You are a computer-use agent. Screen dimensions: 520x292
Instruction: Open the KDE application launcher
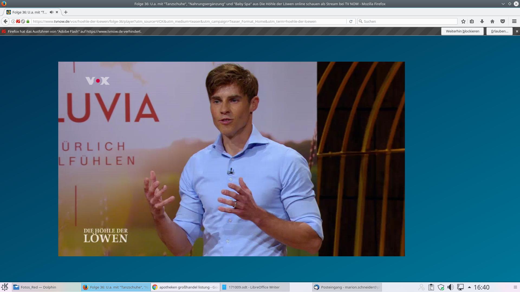pyautogui.click(x=5, y=287)
